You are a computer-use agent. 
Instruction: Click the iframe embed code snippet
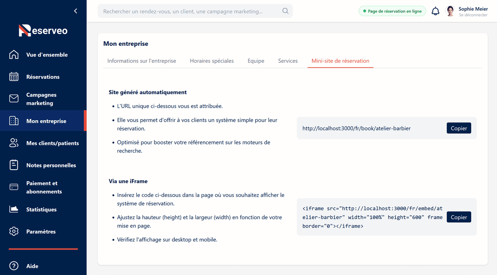click(x=372, y=217)
